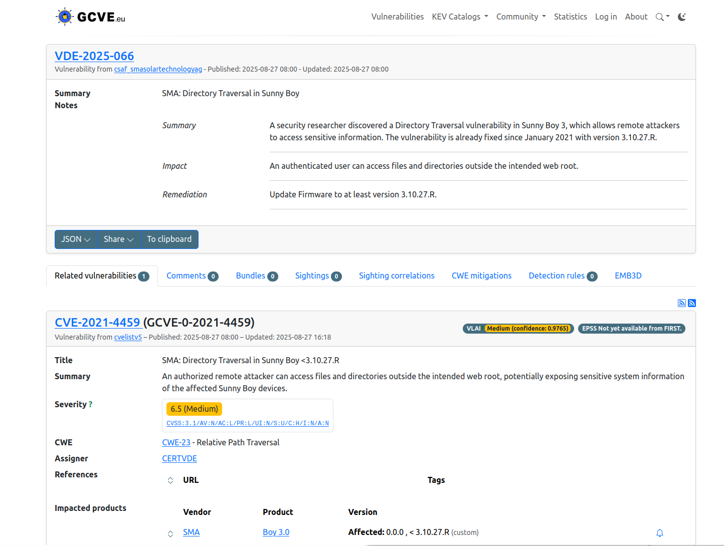Viewport: 724px width, 546px height.
Task: Toggle dark mode with the moon icon
Action: (x=681, y=17)
